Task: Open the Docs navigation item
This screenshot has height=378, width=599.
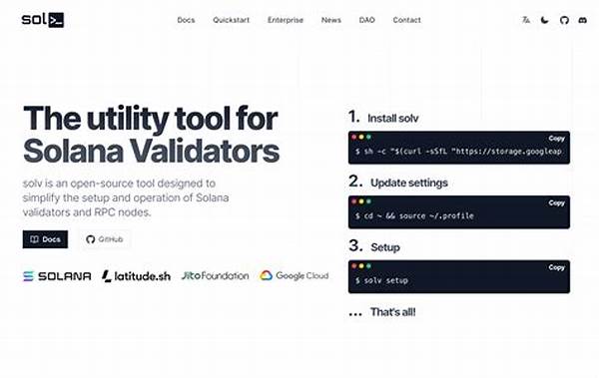Action: coord(186,20)
